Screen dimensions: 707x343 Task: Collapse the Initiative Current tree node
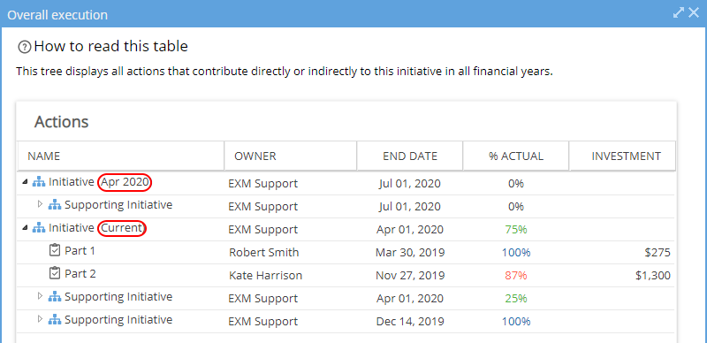[25, 228]
